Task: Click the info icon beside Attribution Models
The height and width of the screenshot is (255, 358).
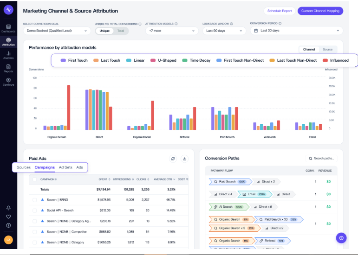Action: point(176,24)
